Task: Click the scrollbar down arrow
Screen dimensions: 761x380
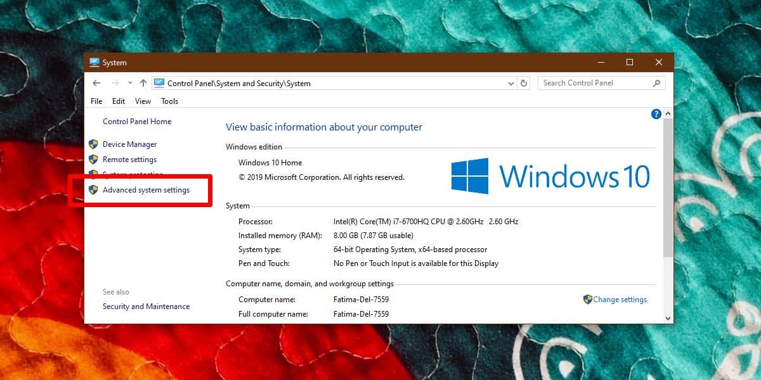Action: pyautogui.click(x=668, y=317)
